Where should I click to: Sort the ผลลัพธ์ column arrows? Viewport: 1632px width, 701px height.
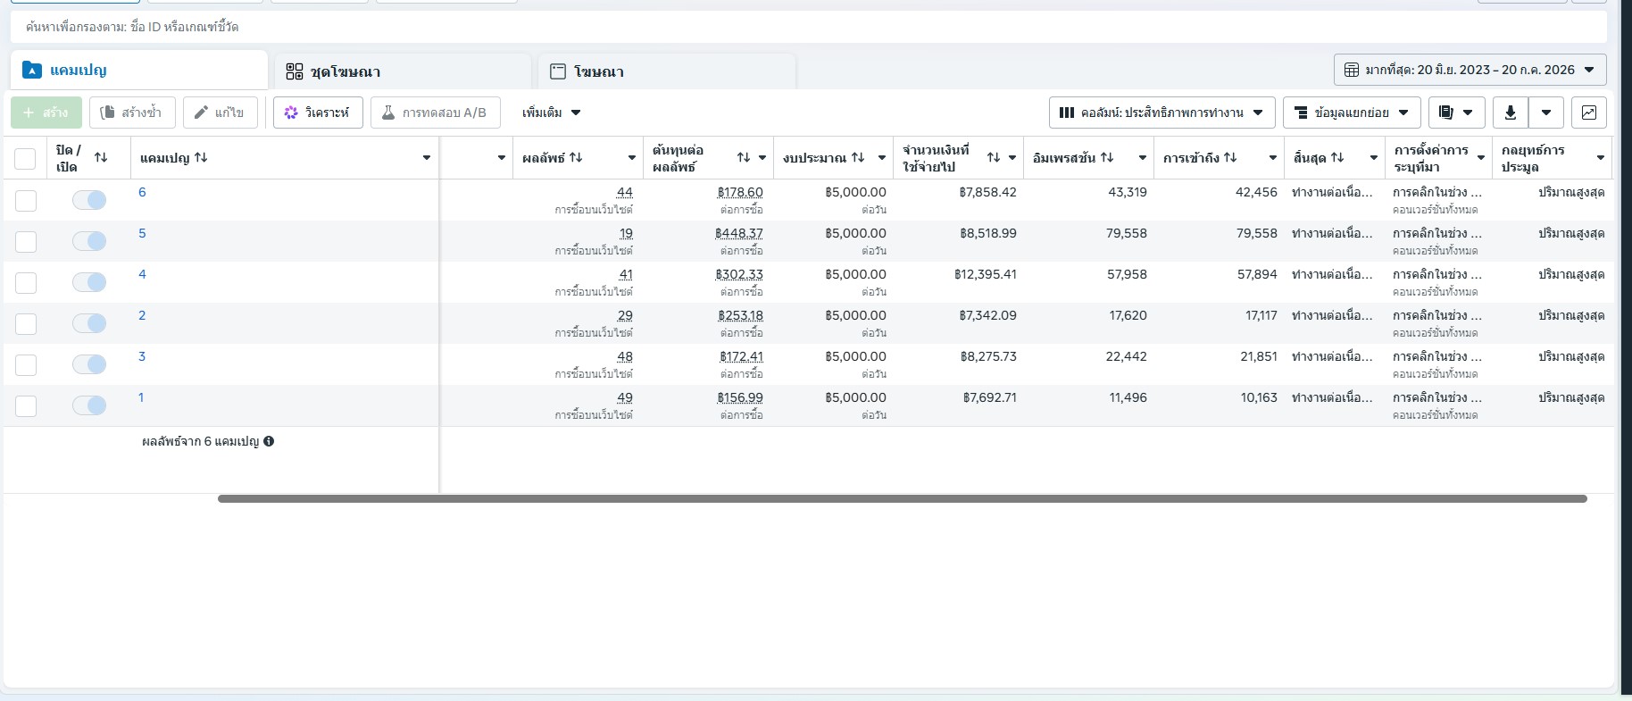click(x=576, y=157)
